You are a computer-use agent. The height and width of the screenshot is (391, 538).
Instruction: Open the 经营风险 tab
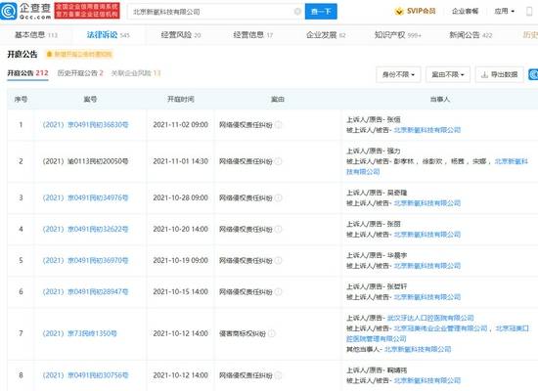tap(181, 35)
